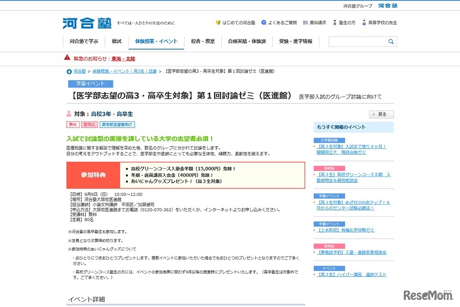460x307 pixels.
Task: Select 合格実績・体験談 in the navigation
Action: [x=247, y=41]
